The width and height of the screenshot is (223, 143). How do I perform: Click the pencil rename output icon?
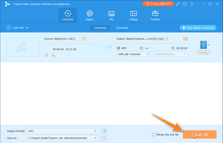[167, 39]
